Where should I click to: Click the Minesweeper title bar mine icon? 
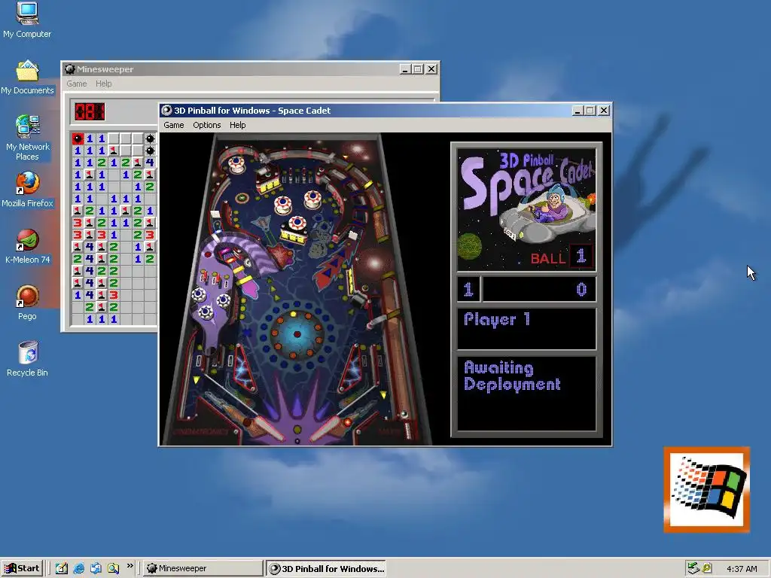70,69
